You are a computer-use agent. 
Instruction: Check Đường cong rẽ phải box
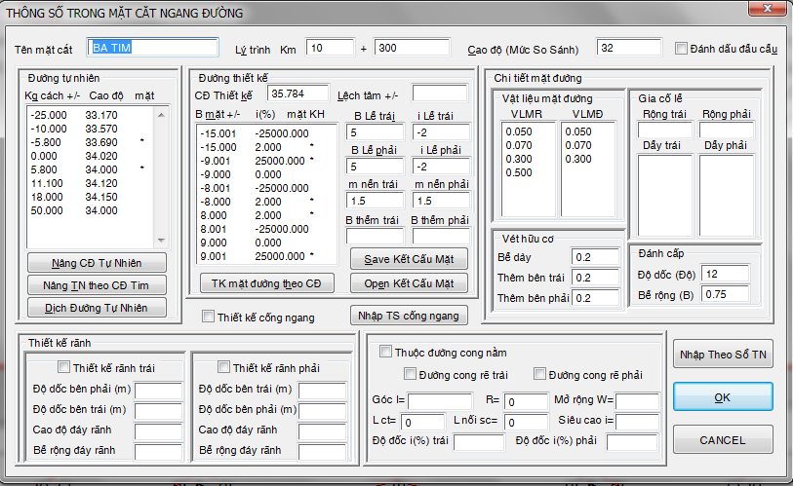click(x=539, y=374)
